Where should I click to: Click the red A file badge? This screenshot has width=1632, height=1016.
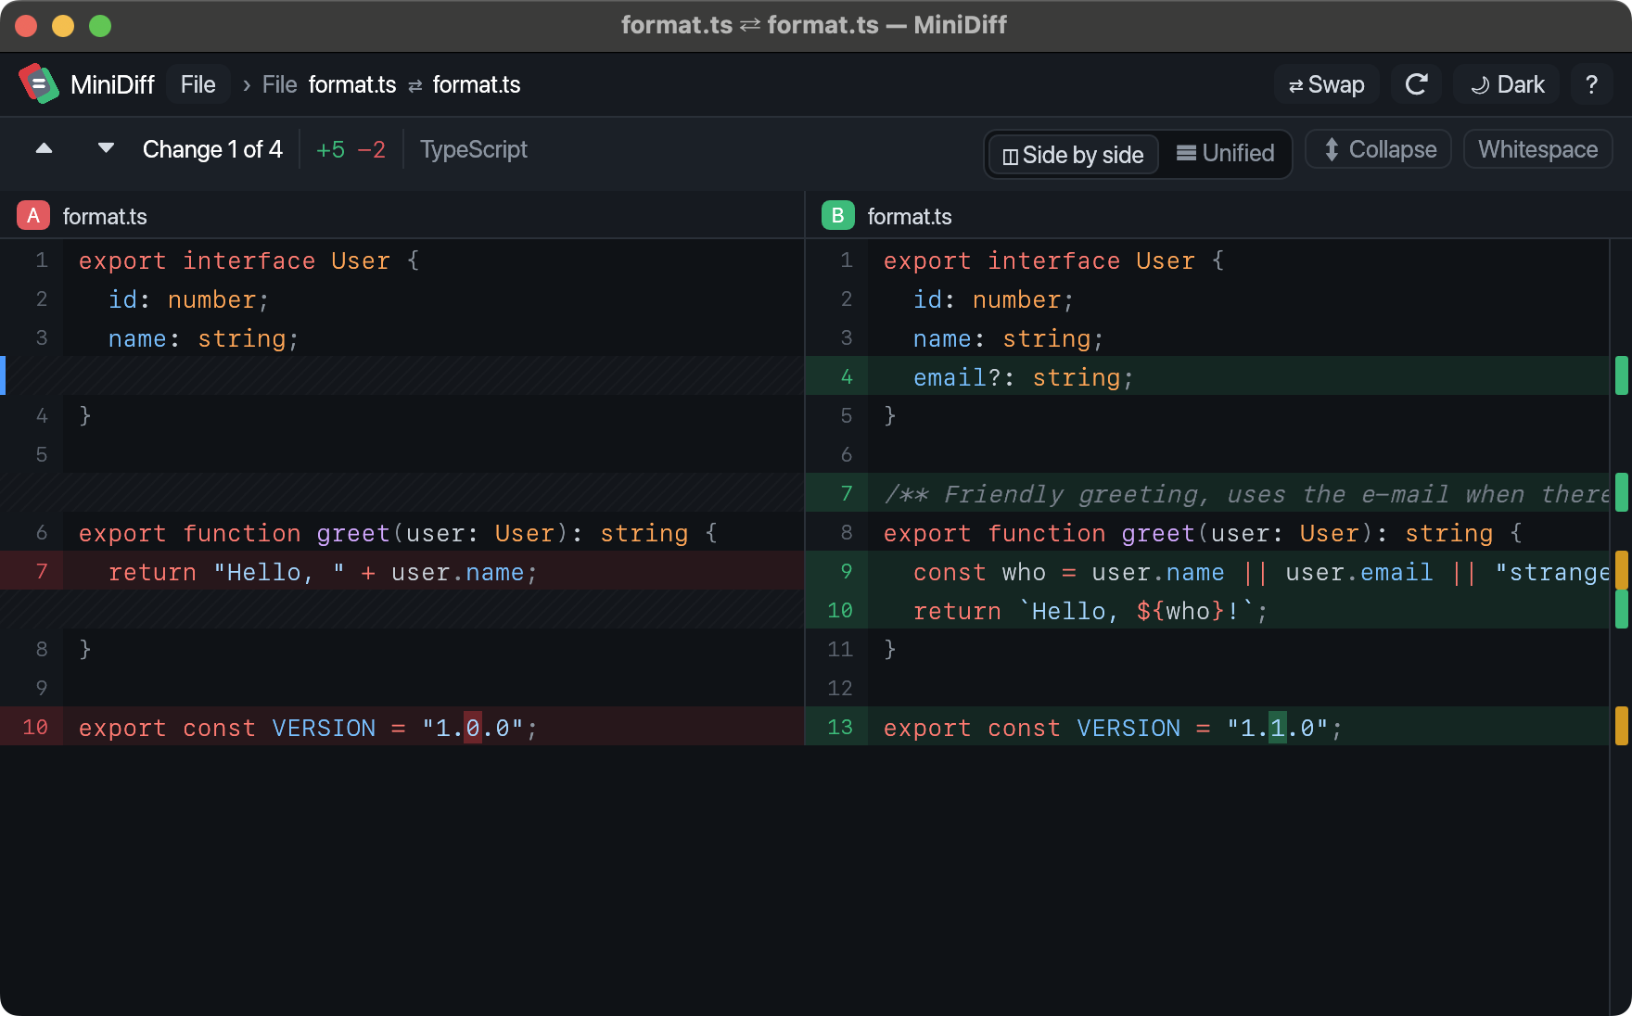(x=33, y=216)
